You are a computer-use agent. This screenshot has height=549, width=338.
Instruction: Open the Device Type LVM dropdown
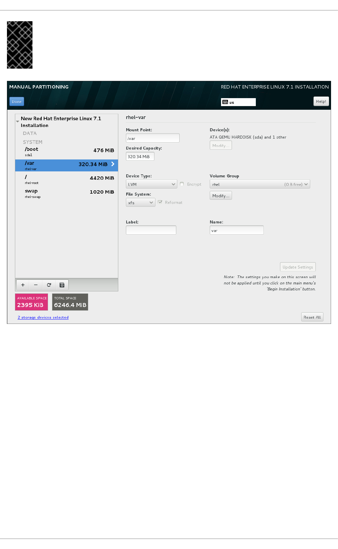pyautogui.click(x=151, y=184)
